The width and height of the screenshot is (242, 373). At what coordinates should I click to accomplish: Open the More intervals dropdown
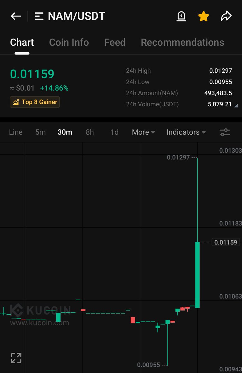coord(143,132)
